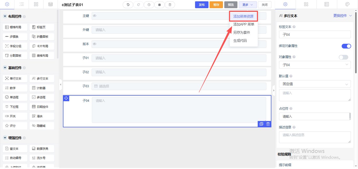Viewport: 358px width, 169px height.
Task: Select the 富文本 rich text control
Action: pos(14,149)
